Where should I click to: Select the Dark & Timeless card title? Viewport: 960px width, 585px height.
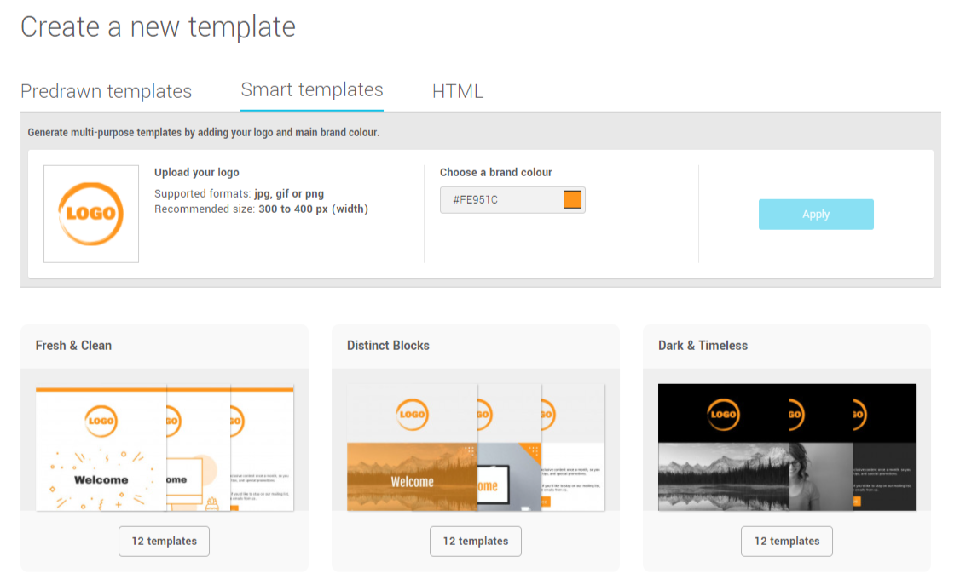(x=703, y=345)
